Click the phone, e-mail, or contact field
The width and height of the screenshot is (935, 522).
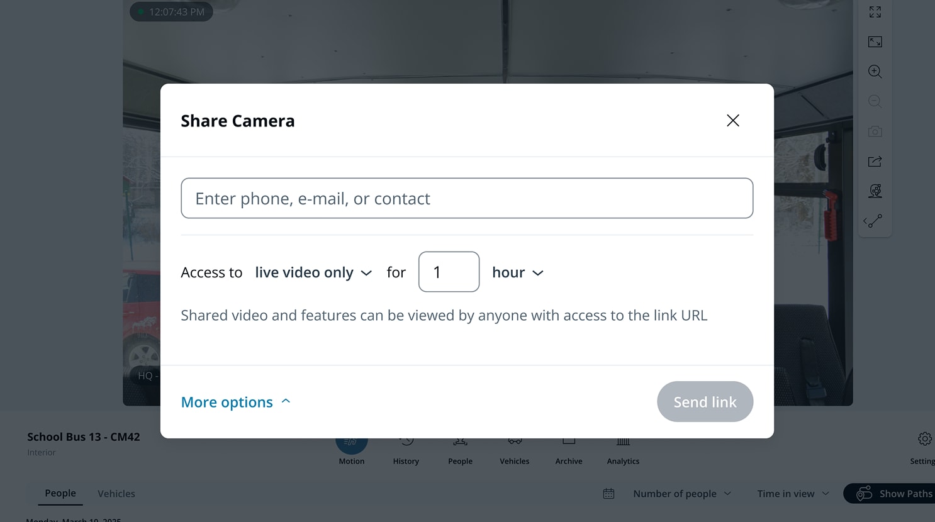[467, 198]
